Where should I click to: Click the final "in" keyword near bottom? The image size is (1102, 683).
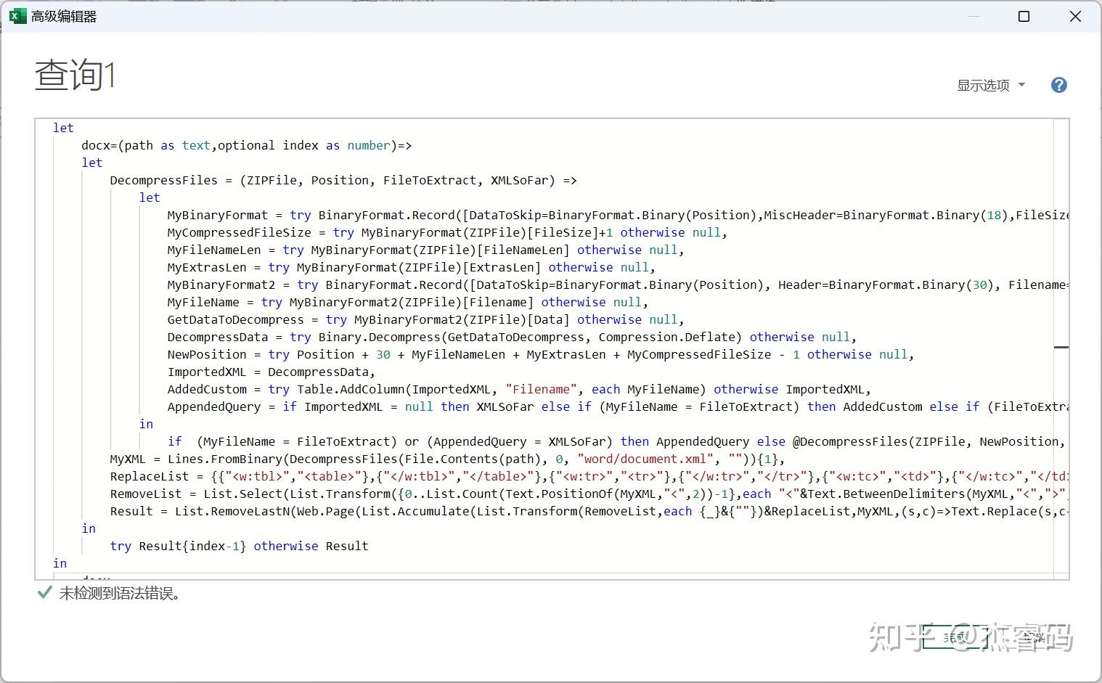tap(60, 563)
